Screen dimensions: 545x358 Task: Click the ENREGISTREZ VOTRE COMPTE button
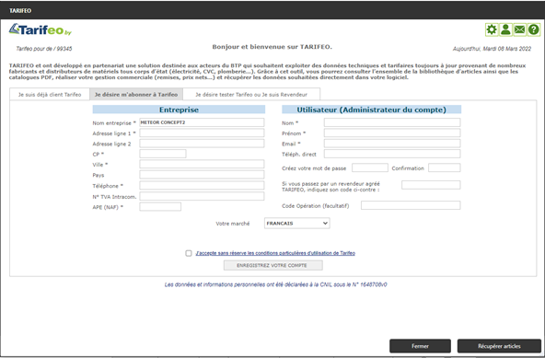point(272,266)
